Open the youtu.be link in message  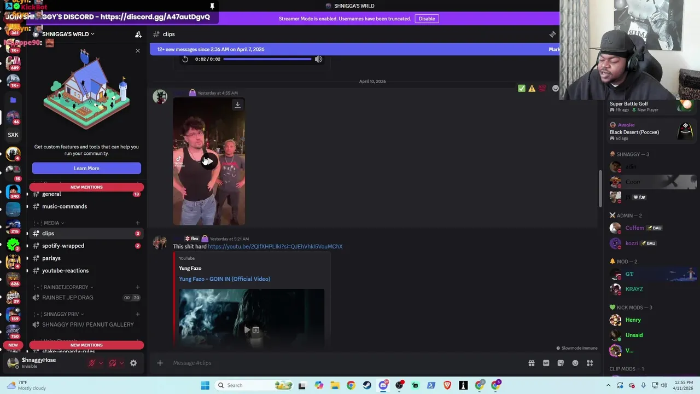[x=275, y=246]
